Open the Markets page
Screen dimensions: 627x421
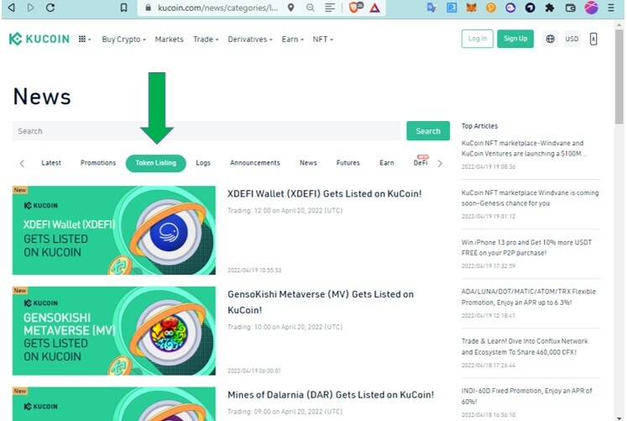[x=170, y=39]
